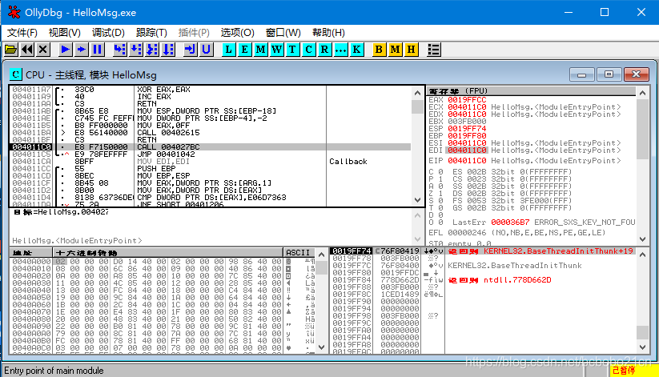Open Run trace with ... button
This screenshot has width=659, height=377.
pyautogui.click(x=340, y=50)
